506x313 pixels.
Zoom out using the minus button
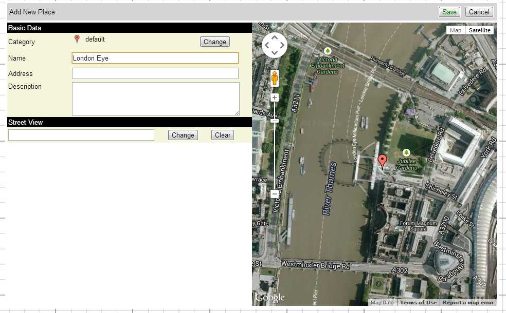[x=274, y=193]
